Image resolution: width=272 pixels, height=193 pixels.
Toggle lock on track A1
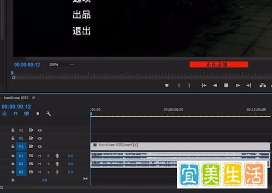point(13,155)
